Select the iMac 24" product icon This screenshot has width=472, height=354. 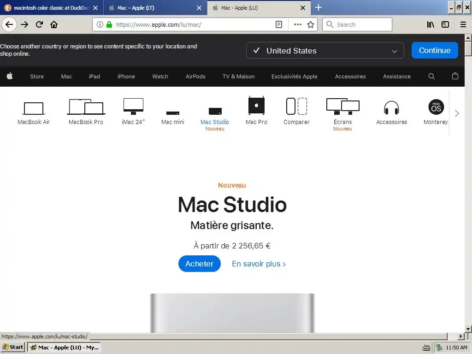point(133,106)
